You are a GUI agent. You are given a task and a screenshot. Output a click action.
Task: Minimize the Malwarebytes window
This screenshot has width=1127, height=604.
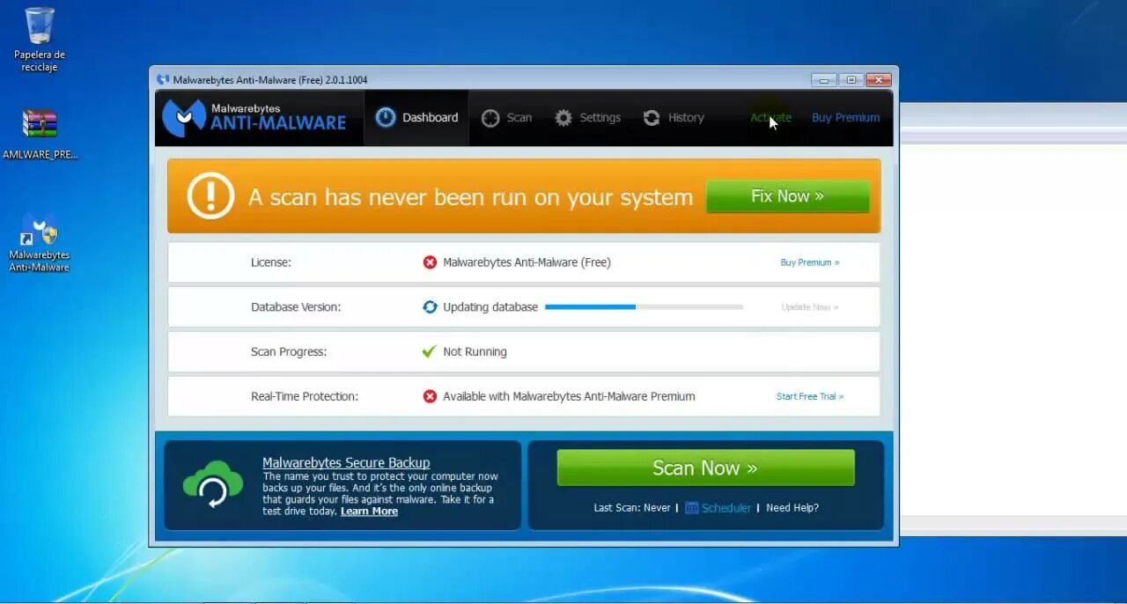(x=824, y=80)
